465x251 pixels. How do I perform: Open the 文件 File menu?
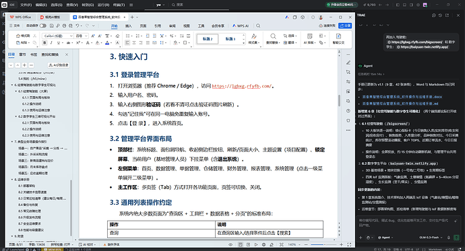click(x=15, y=26)
